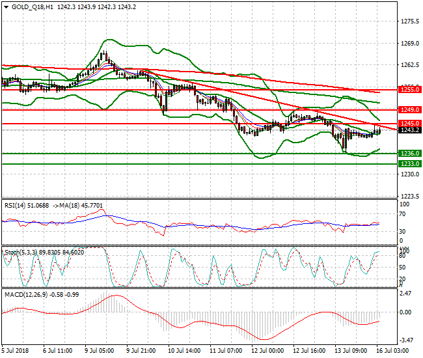Select the green 1236.0 support level label
Screen dimensions: 423x358
410,154
